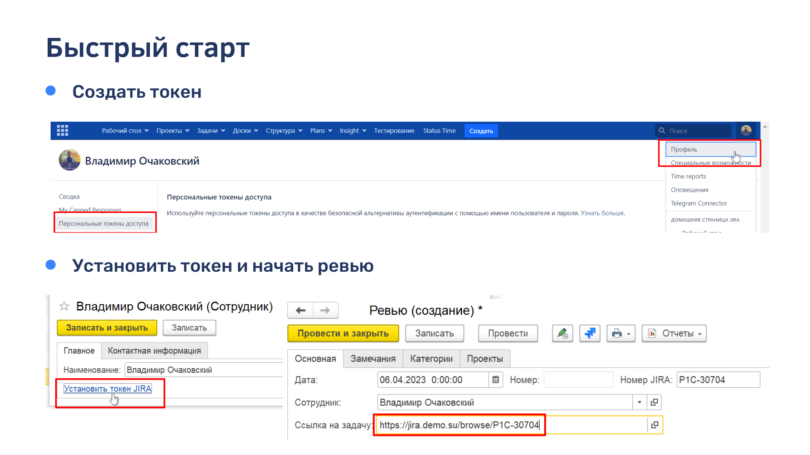Click the Jira sync icon in toolbar

(x=589, y=333)
